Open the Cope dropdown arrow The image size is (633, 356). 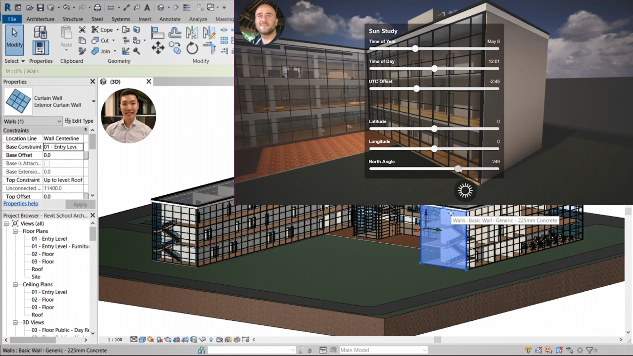coord(117,30)
